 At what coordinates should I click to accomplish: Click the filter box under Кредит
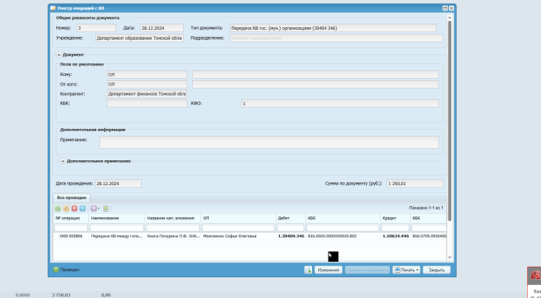pyautogui.click(x=395, y=228)
